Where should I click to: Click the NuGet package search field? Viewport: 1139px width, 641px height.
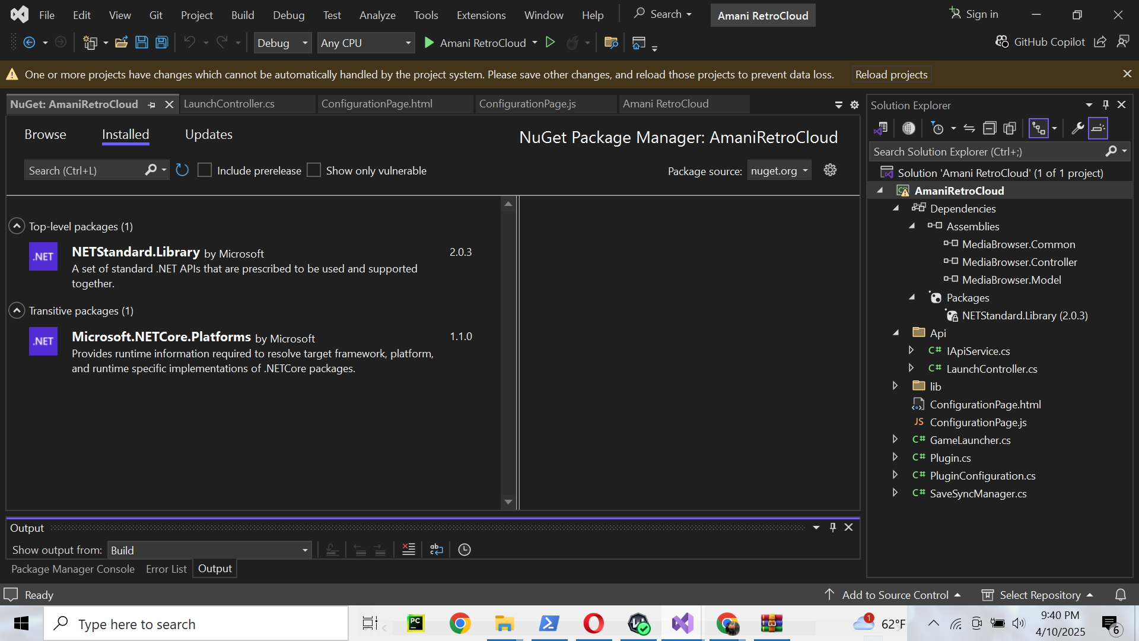click(89, 170)
